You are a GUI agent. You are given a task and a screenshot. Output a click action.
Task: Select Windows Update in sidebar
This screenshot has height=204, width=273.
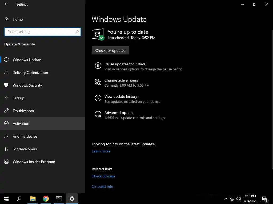coord(43,60)
